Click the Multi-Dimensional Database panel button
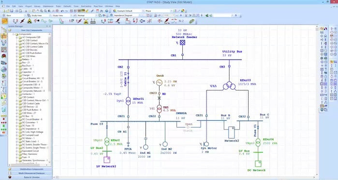The width and height of the screenshot is (338, 180). 30,173
